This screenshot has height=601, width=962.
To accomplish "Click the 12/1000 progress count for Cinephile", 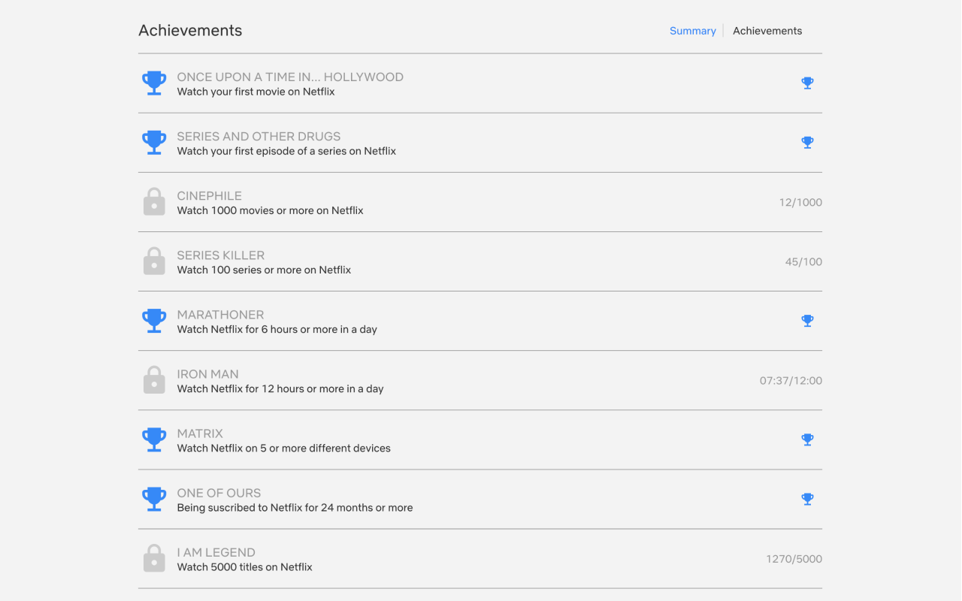I will [800, 202].
